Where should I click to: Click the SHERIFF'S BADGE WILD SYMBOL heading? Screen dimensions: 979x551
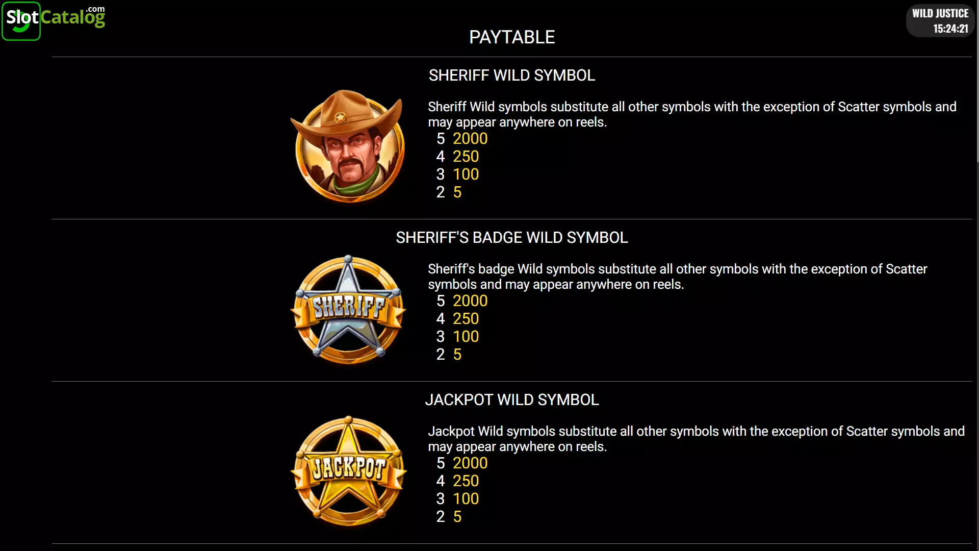point(512,238)
